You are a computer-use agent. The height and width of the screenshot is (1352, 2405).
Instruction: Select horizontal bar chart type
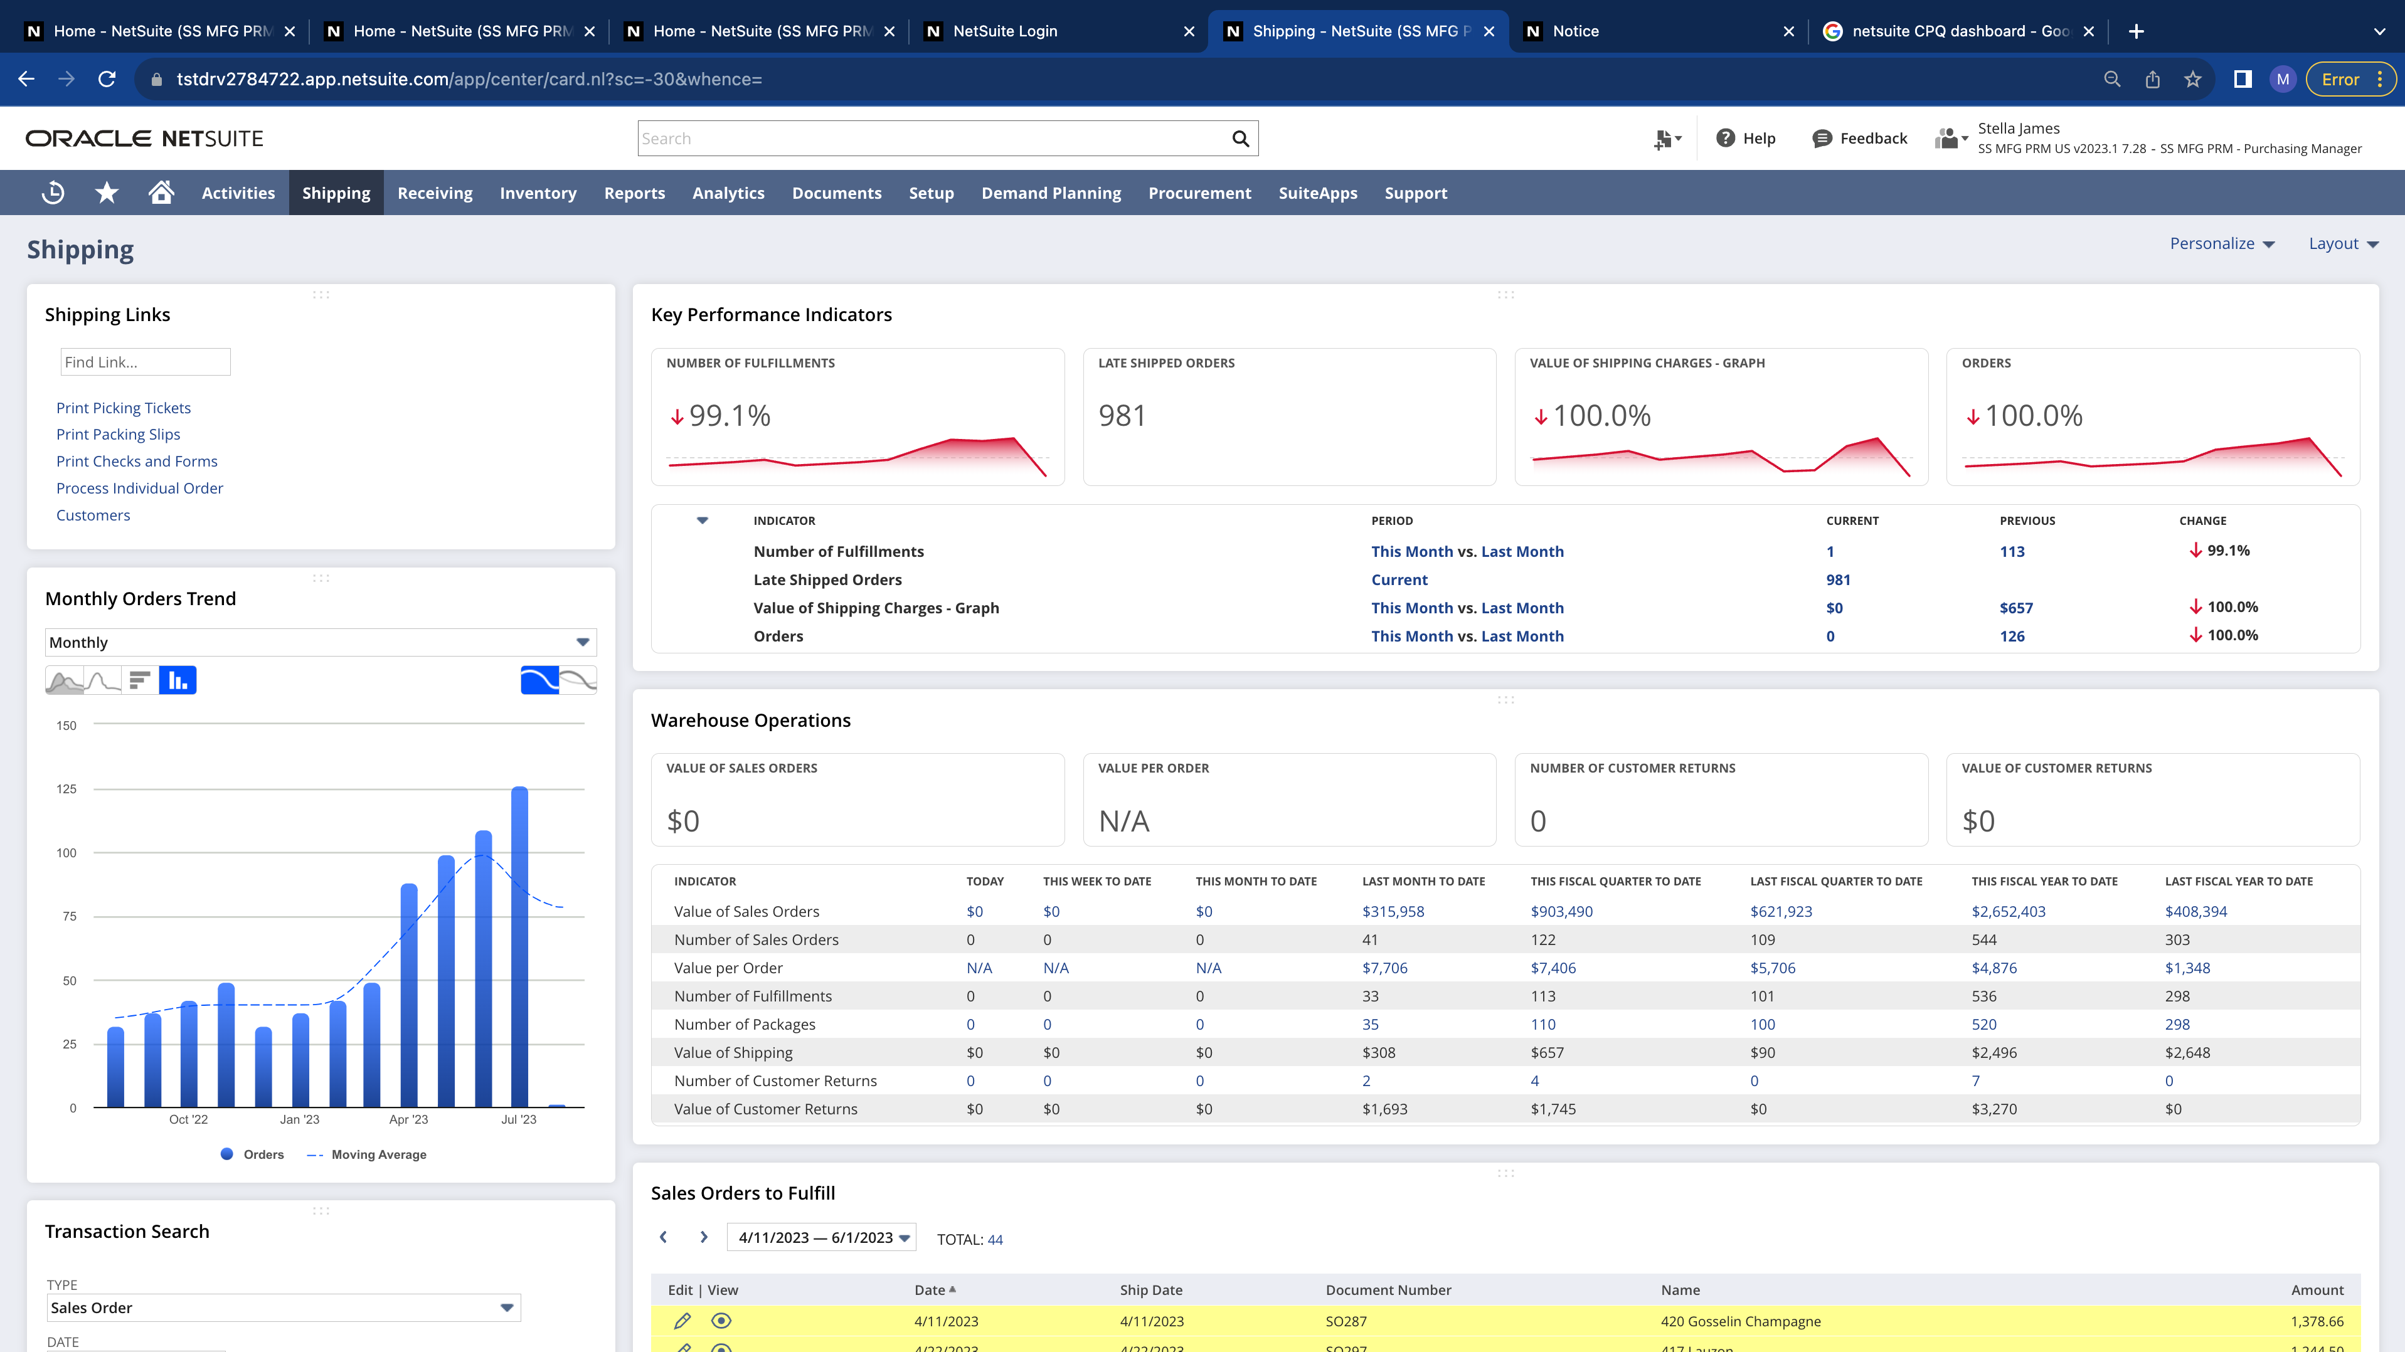[140, 680]
